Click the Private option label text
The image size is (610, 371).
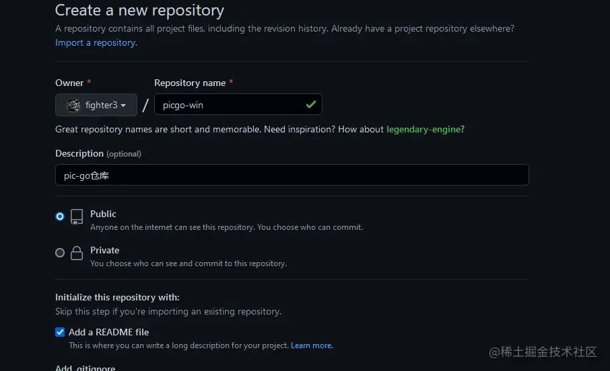(x=104, y=250)
